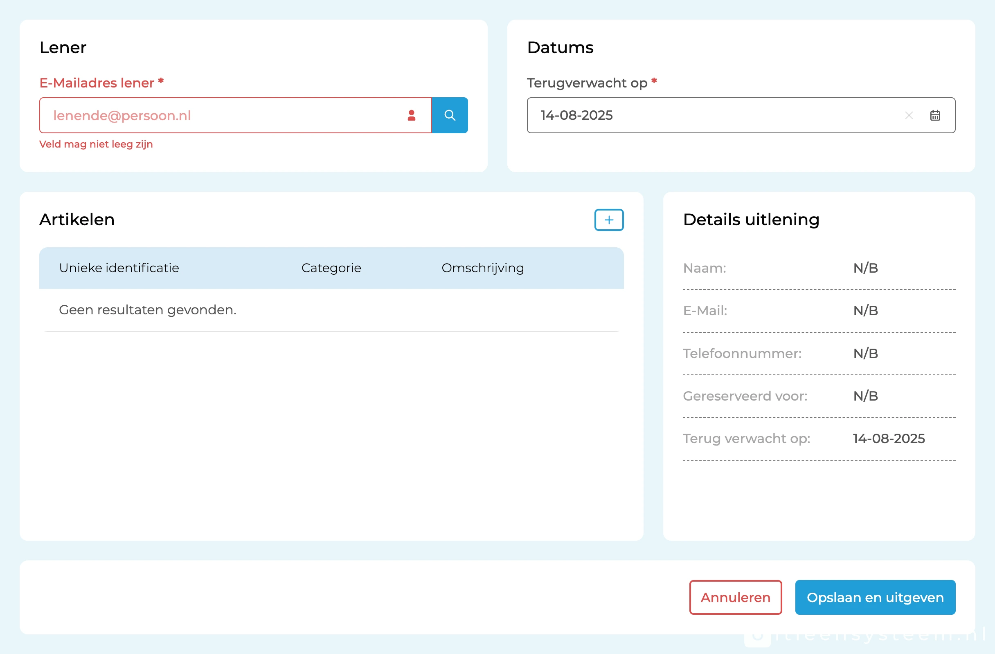Screen dimensions: 995x654
Task: Click the Terug verwacht op value 14-08-2025
Action: [889, 439]
